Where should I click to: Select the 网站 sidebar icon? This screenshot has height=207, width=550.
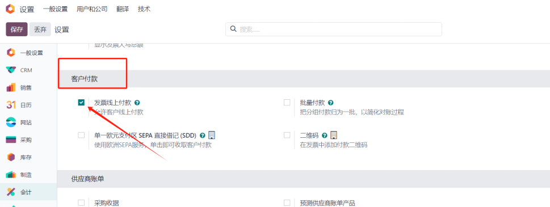pyautogui.click(x=11, y=122)
